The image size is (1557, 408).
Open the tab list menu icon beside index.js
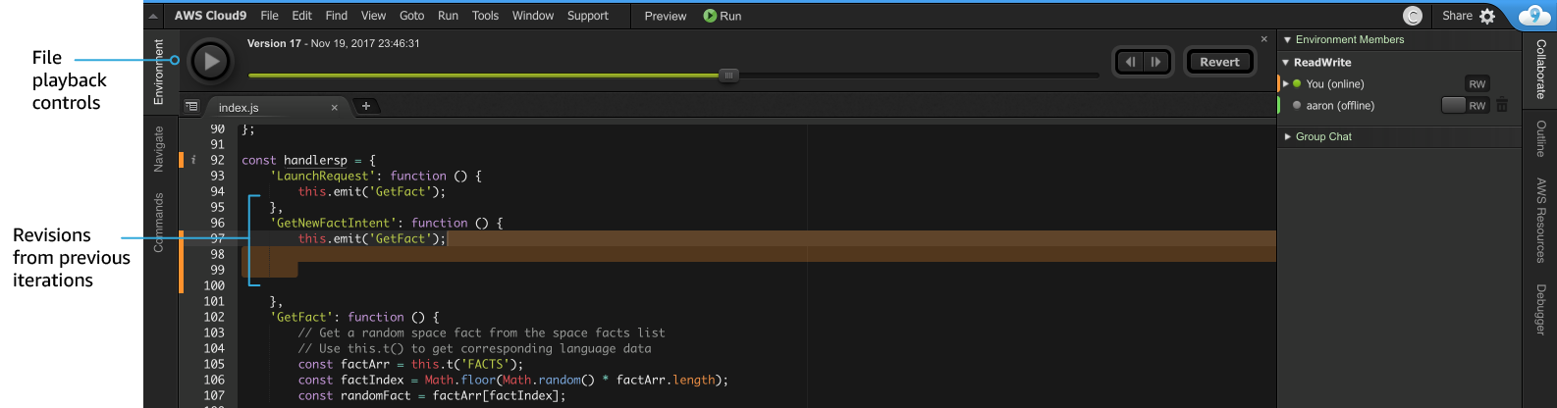pyautogui.click(x=191, y=106)
